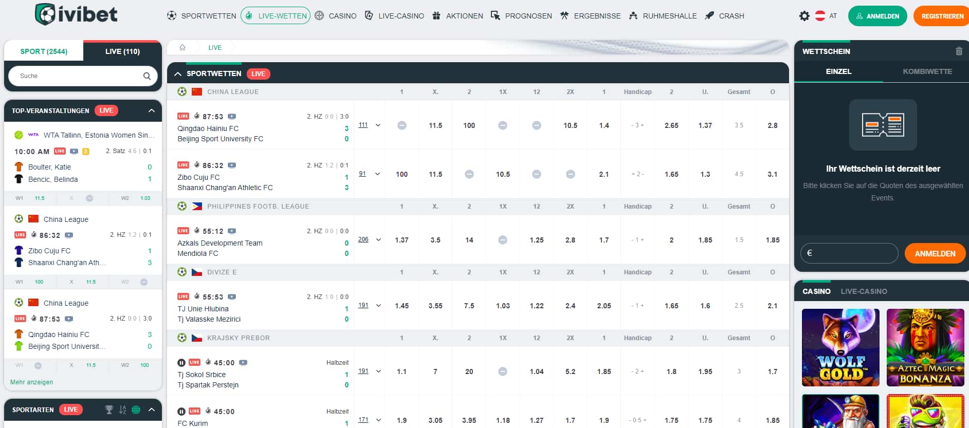Screen dimensions: 969x428
Task: Open Aztec Magic Bonanza game thumbnail
Action: click(925, 347)
